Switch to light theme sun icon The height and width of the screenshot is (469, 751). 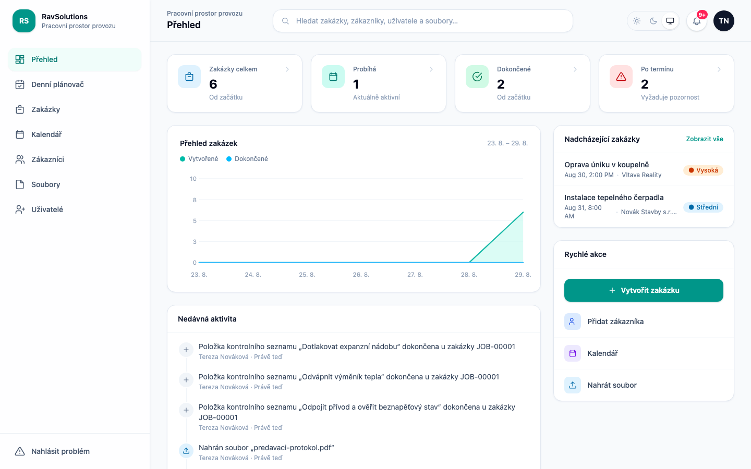(x=637, y=21)
